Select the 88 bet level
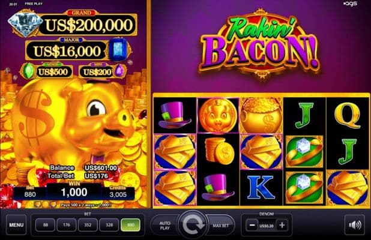 click(45, 225)
